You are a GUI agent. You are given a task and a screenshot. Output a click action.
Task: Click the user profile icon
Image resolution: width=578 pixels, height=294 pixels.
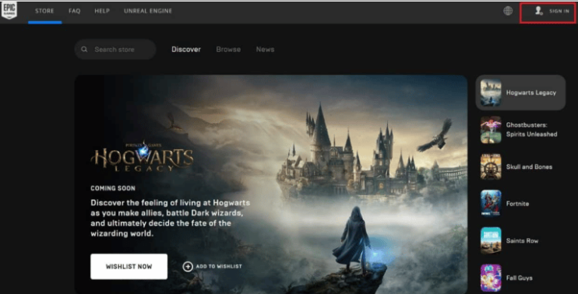[x=538, y=11]
